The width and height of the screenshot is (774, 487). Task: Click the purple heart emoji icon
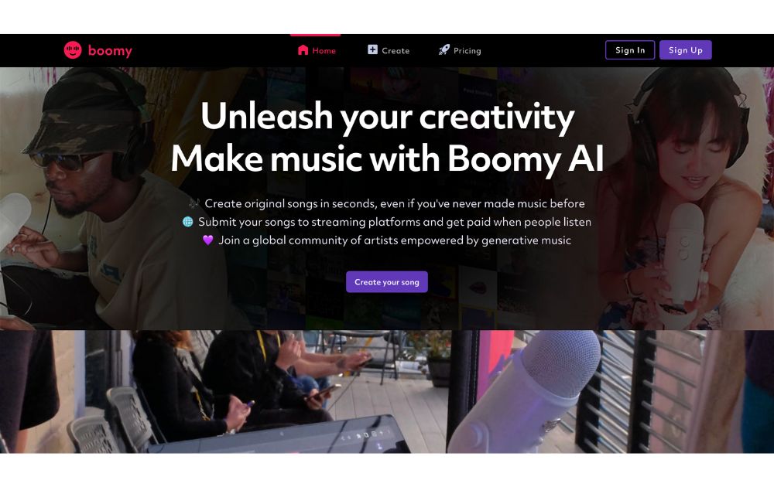[x=207, y=240]
